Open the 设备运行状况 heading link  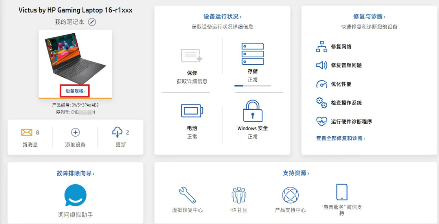click(x=222, y=17)
